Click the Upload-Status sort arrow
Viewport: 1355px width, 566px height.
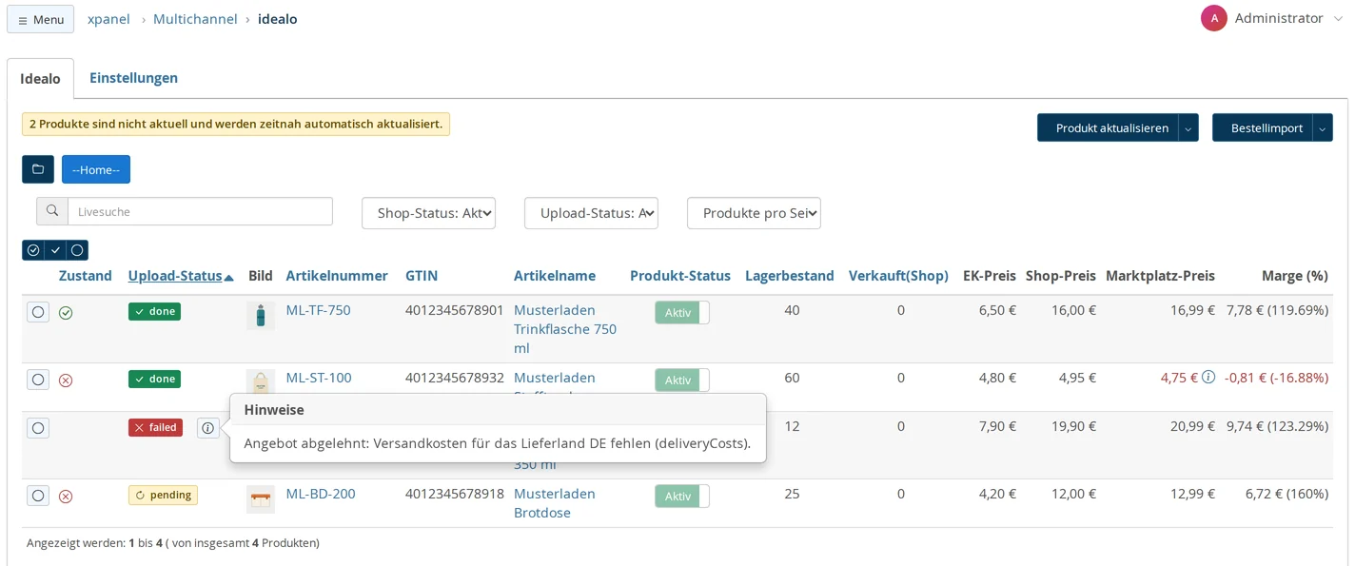(x=229, y=278)
